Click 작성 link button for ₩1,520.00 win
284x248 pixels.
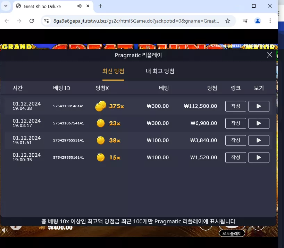[236, 157]
